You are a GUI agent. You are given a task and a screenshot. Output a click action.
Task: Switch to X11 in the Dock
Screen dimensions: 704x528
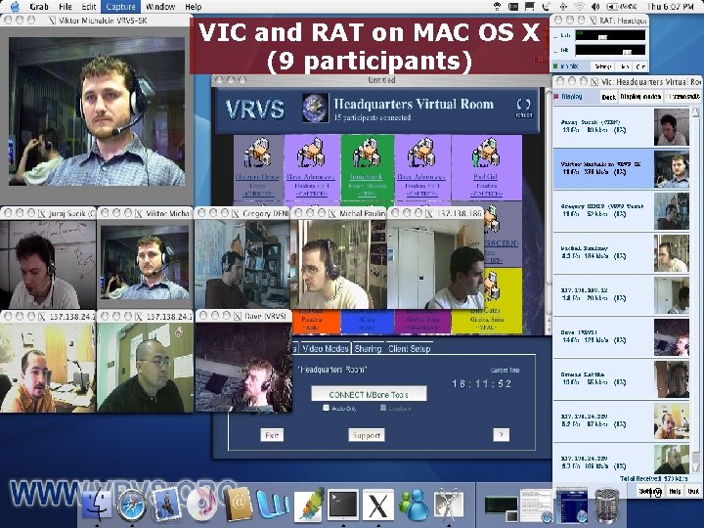(378, 506)
